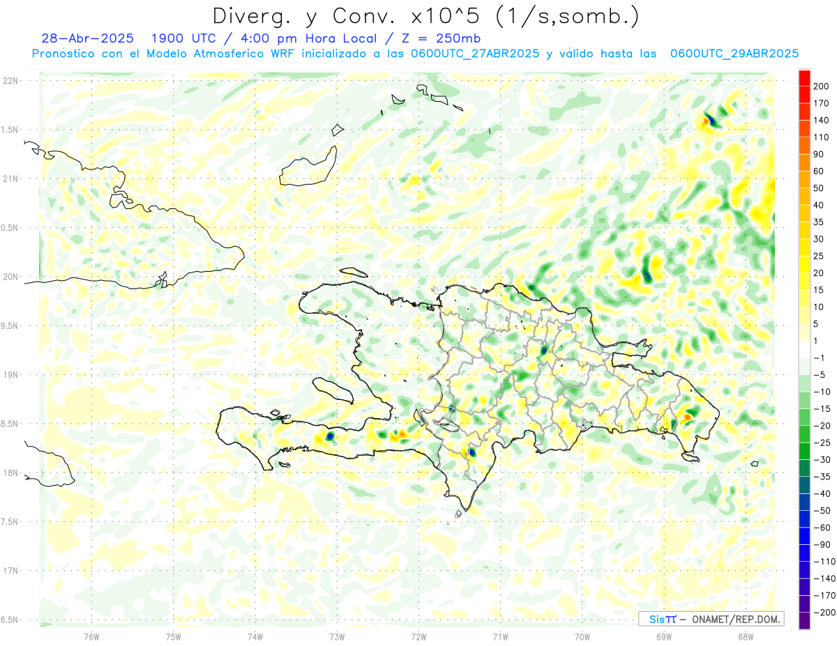Click the colorbar label '60'
837x646 pixels.
click(820, 171)
